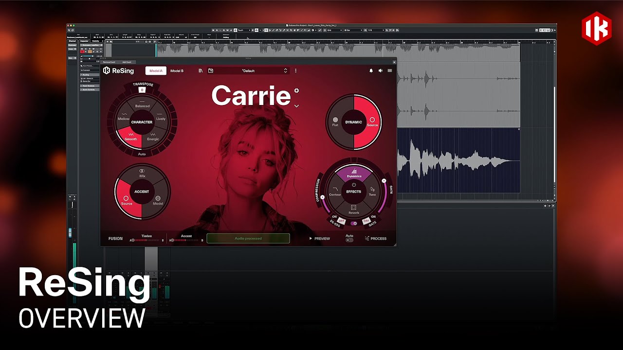Set Accent to Model
The image size is (623, 350).
pos(158,201)
